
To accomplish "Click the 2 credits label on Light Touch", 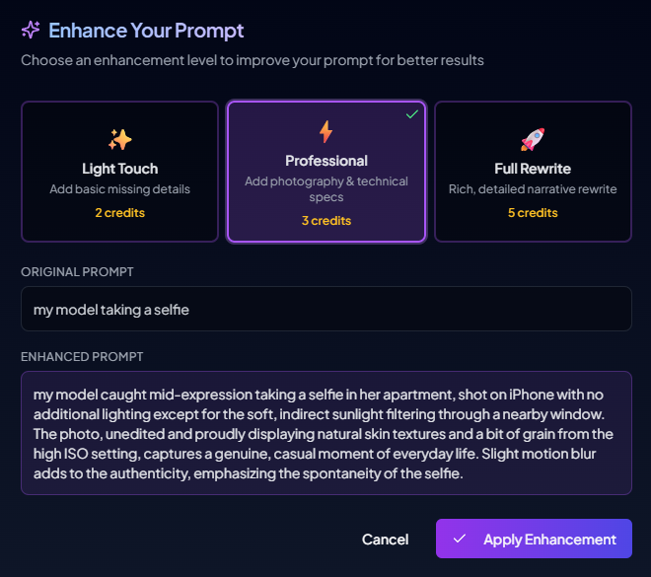I will pyautogui.click(x=119, y=213).
